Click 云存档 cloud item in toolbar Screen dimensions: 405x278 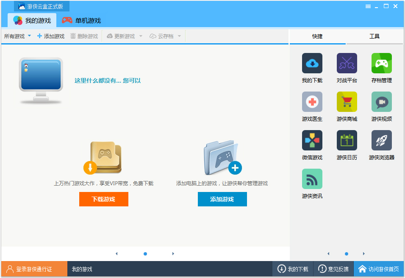pyautogui.click(x=161, y=36)
